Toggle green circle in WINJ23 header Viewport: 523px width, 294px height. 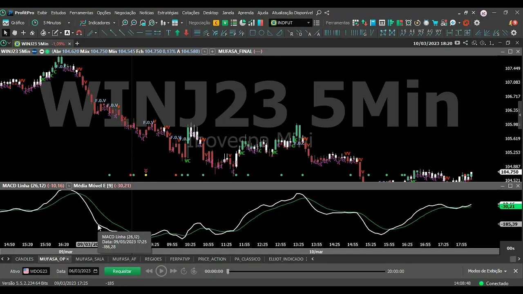pos(47,51)
